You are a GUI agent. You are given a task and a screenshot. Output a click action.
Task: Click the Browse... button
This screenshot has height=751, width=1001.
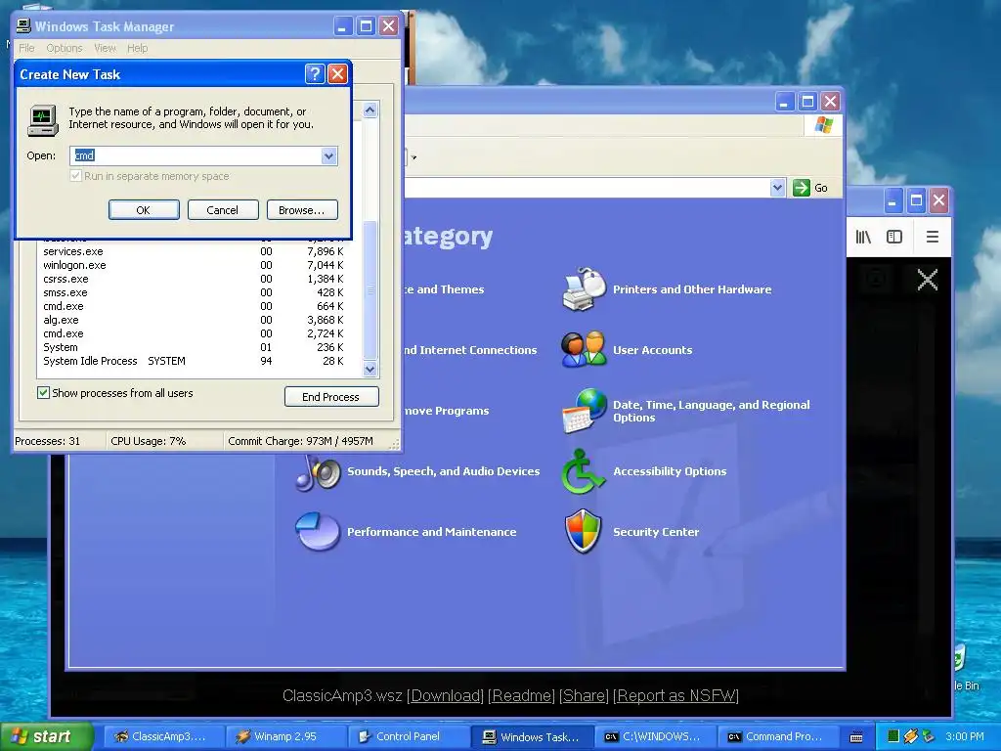301,210
